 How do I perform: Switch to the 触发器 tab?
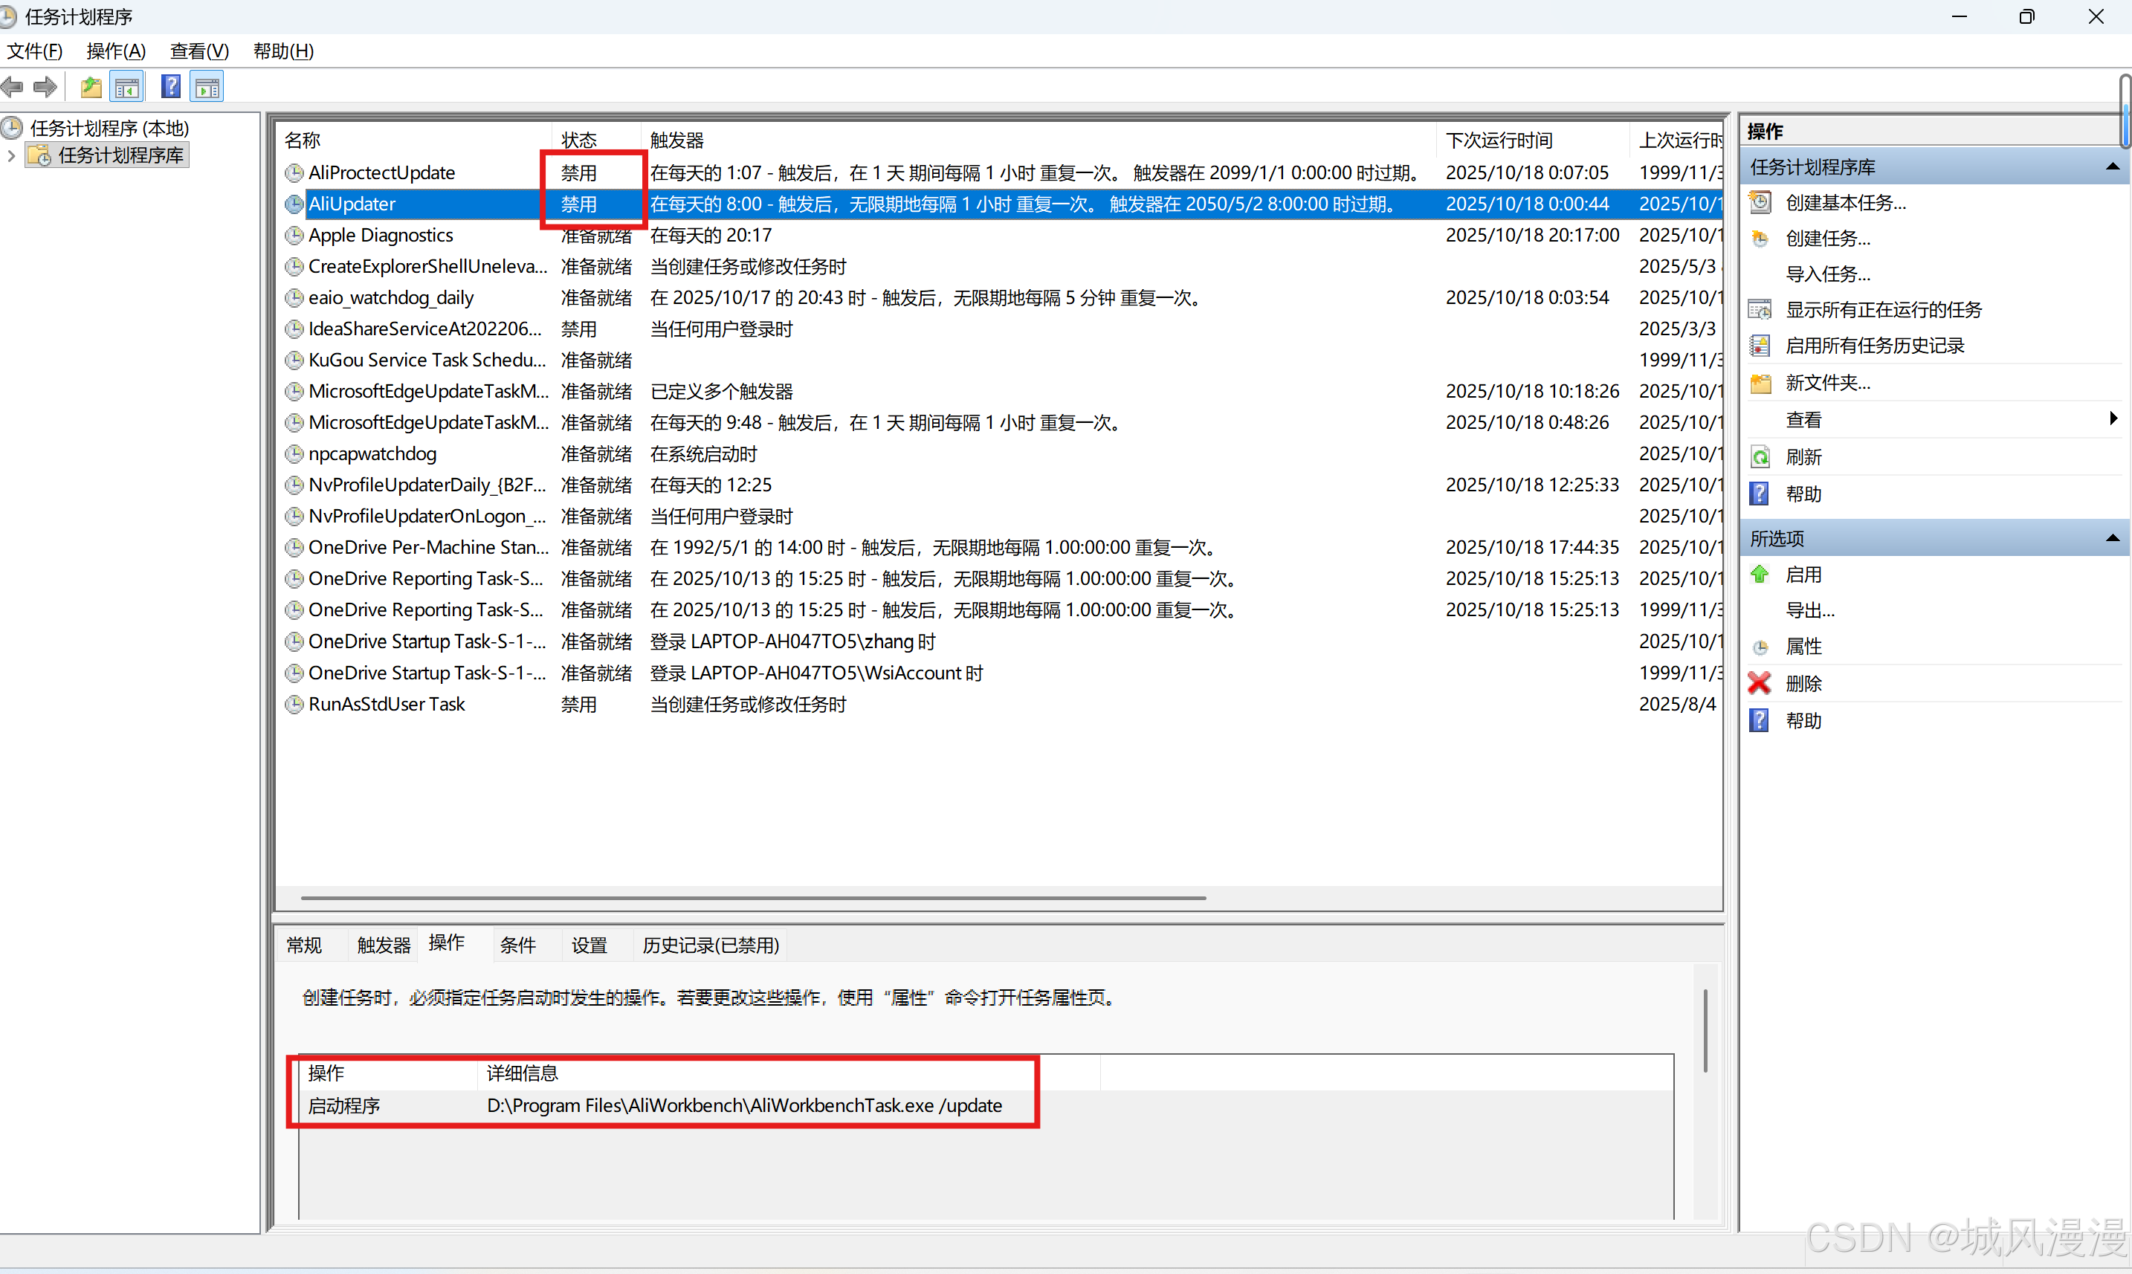tap(383, 945)
